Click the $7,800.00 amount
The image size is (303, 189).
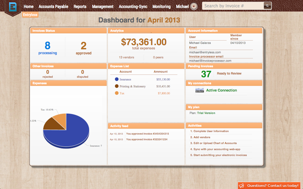click(x=164, y=93)
